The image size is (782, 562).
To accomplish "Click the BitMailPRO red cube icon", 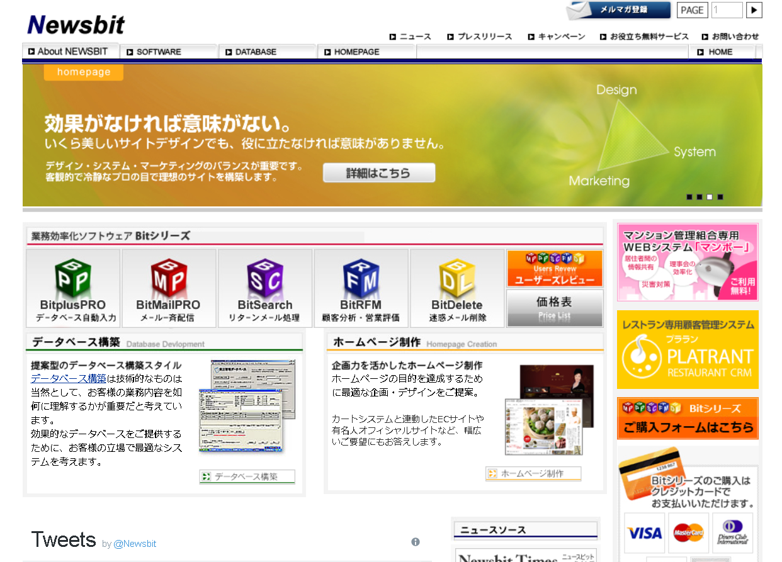I will [x=169, y=277].
